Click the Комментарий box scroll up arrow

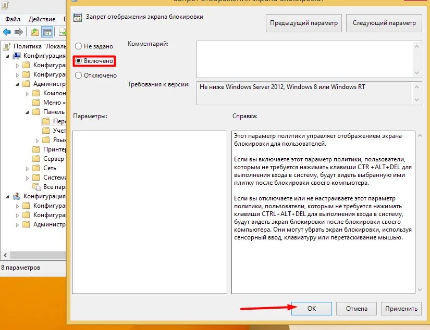(417, 46)
